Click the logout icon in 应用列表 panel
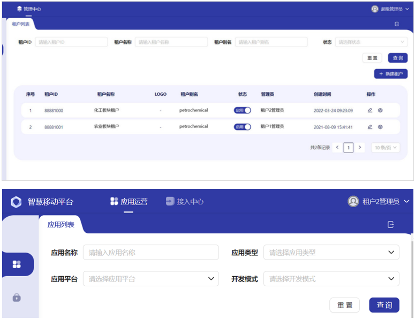 [x=390, y=225]
